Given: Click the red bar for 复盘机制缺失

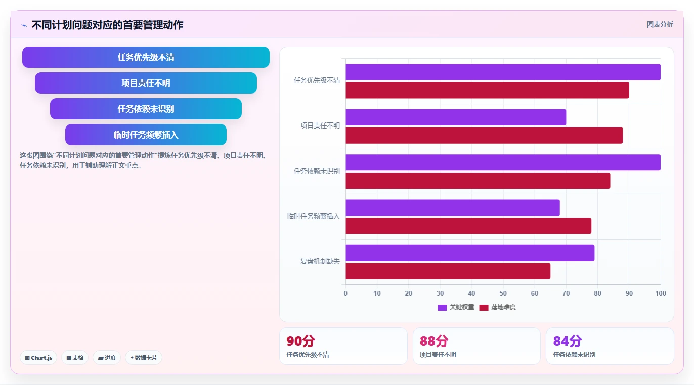Looking at the screenshot, I should point(448,271).
